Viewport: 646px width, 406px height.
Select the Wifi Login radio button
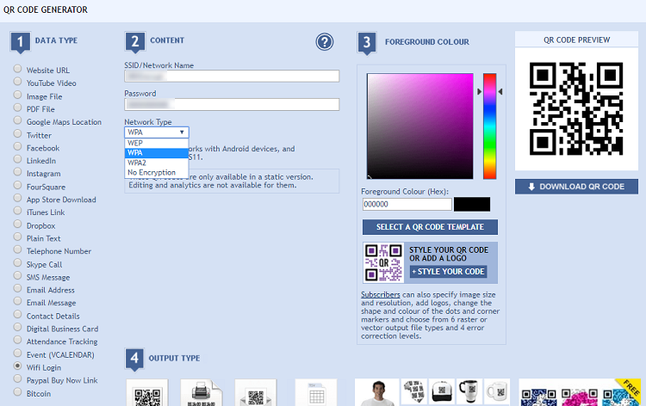tap(17, 366)
